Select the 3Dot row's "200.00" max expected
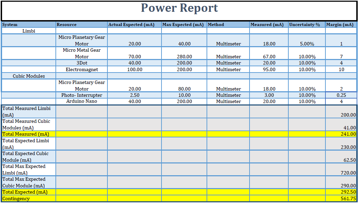 tap(184, 63)
